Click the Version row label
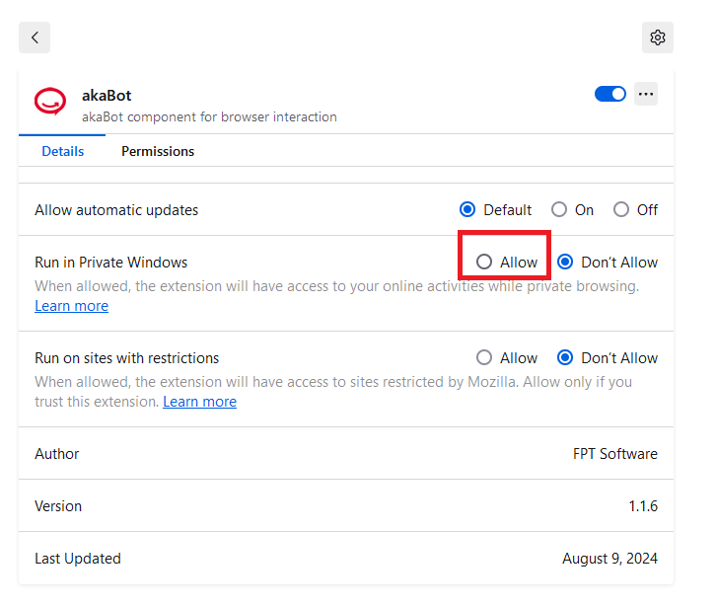 pyautogui.click(x=58, y=506)
